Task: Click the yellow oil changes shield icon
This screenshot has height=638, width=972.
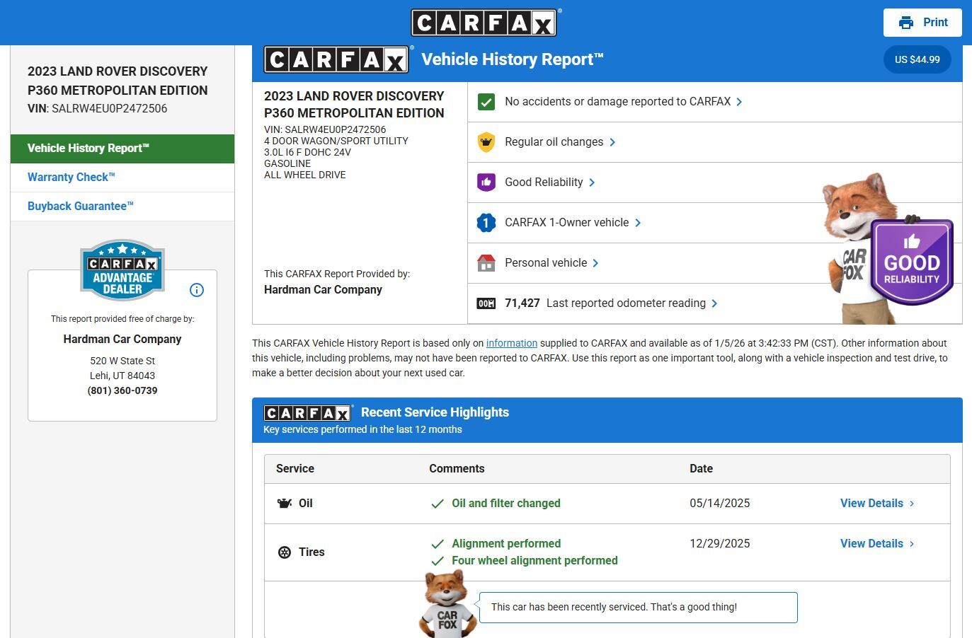Action: click(486, 142)
